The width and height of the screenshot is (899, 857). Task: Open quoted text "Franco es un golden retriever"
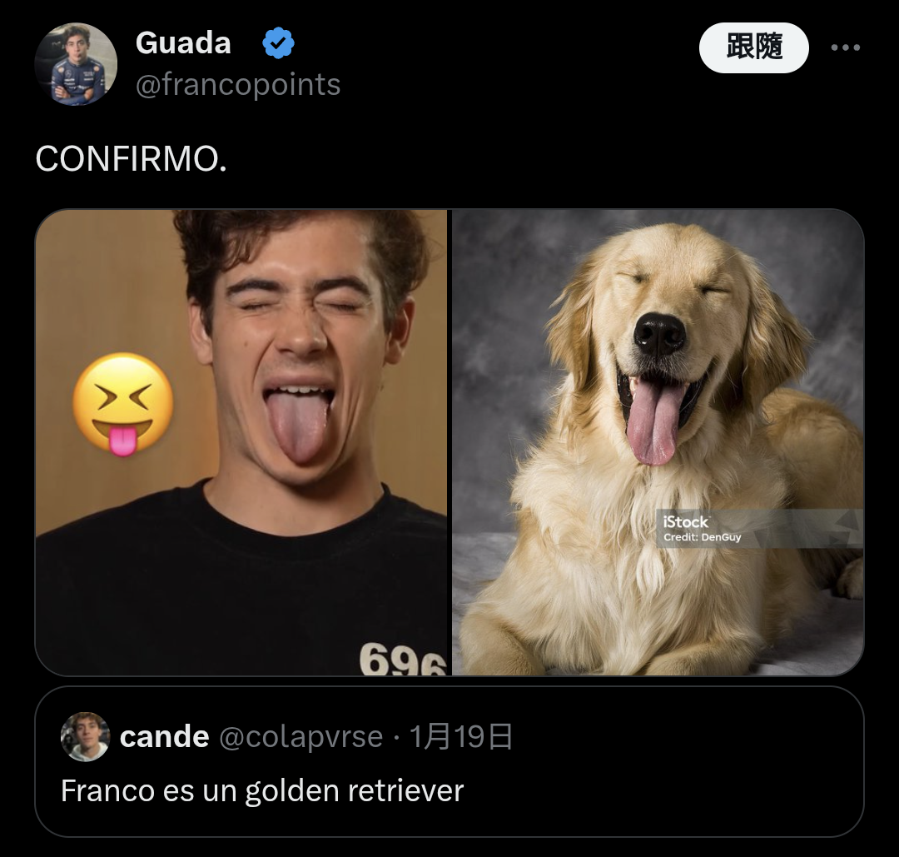coord(262,790)
